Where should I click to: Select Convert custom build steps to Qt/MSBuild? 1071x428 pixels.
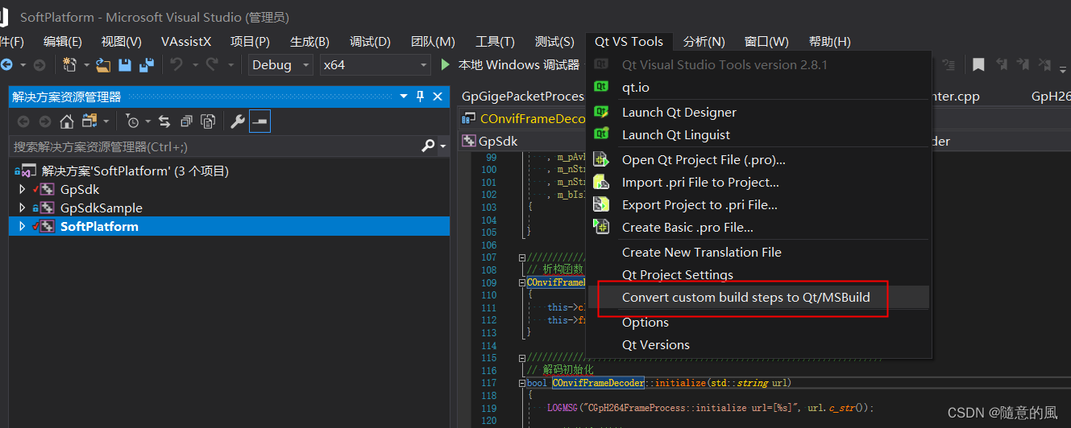[x=758, y=297]
